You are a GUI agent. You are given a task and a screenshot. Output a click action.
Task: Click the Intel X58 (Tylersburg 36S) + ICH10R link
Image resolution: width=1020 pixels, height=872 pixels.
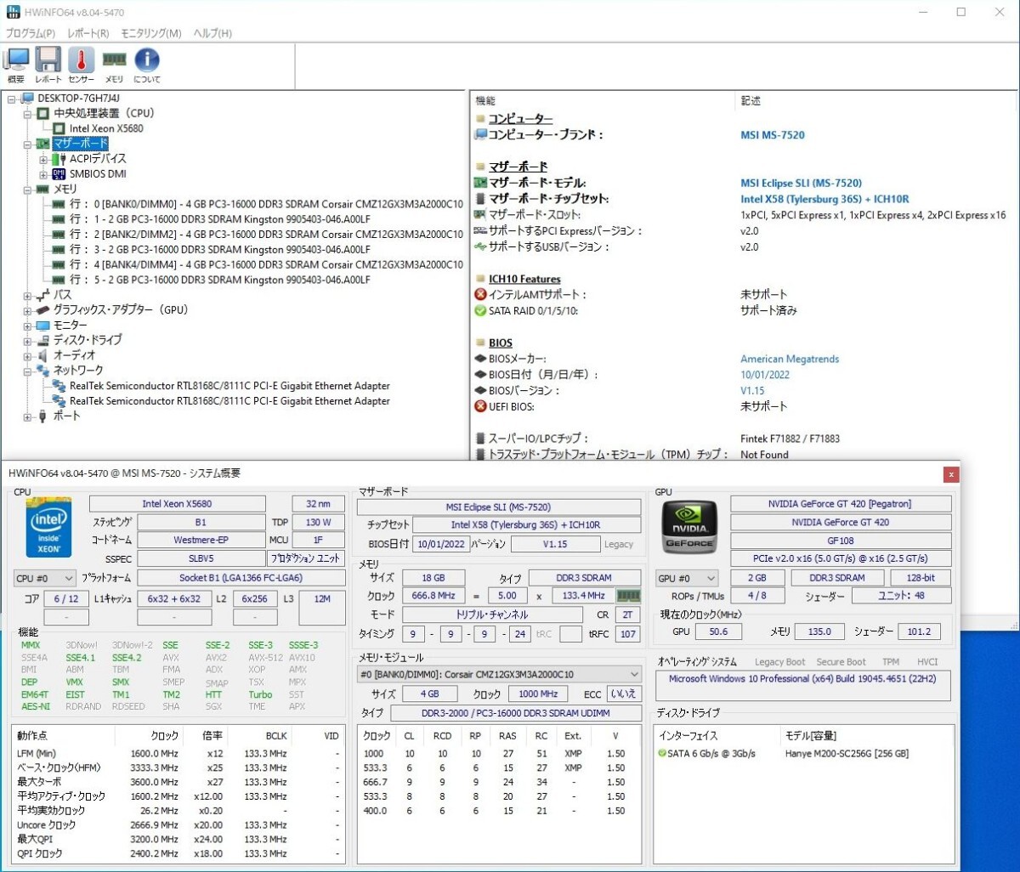coord(825,199)
